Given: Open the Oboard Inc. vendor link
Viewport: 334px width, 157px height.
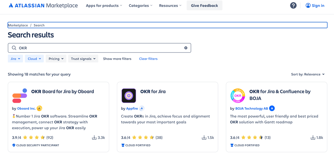Looking at the screenshot, I should point(26,108).
